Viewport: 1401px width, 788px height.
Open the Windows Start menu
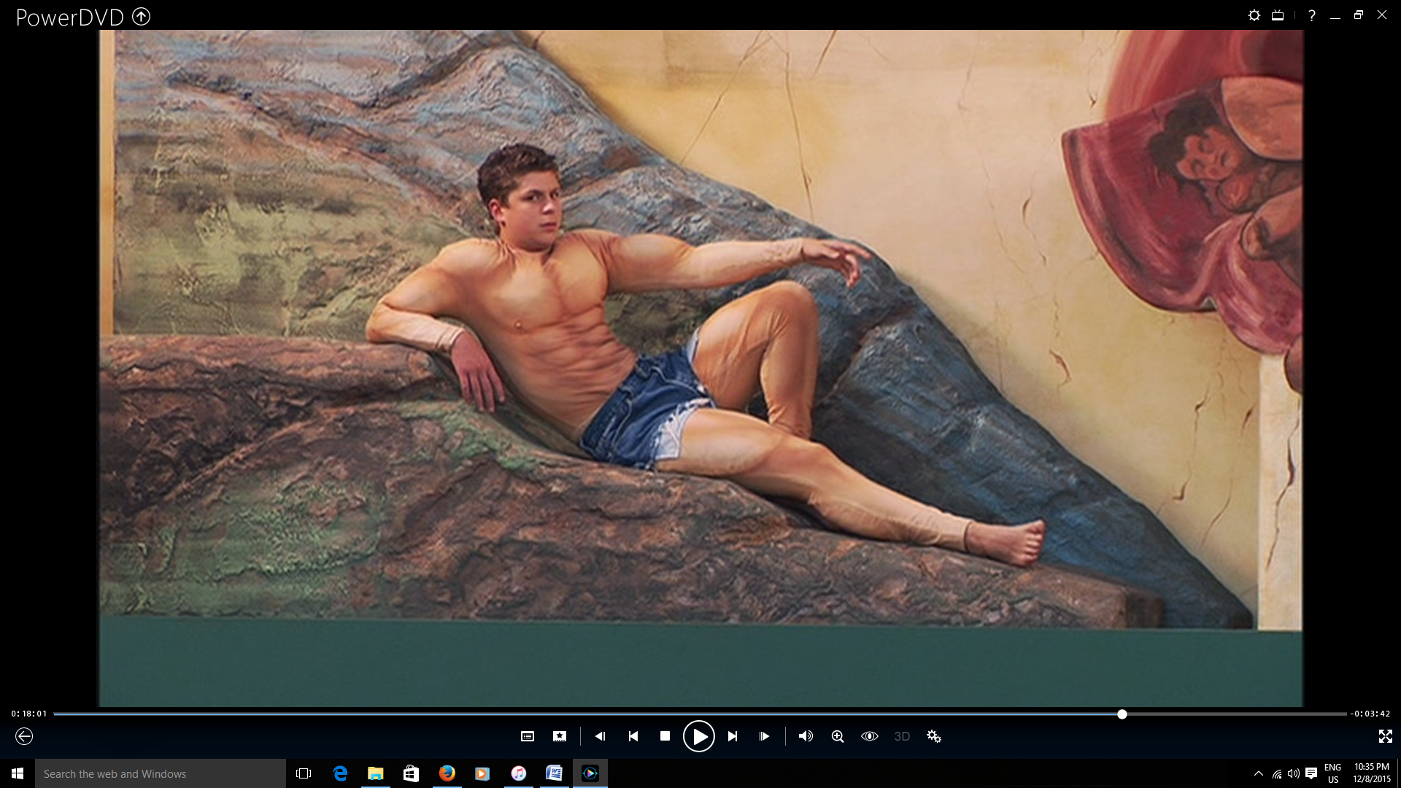tap(18, 773)
